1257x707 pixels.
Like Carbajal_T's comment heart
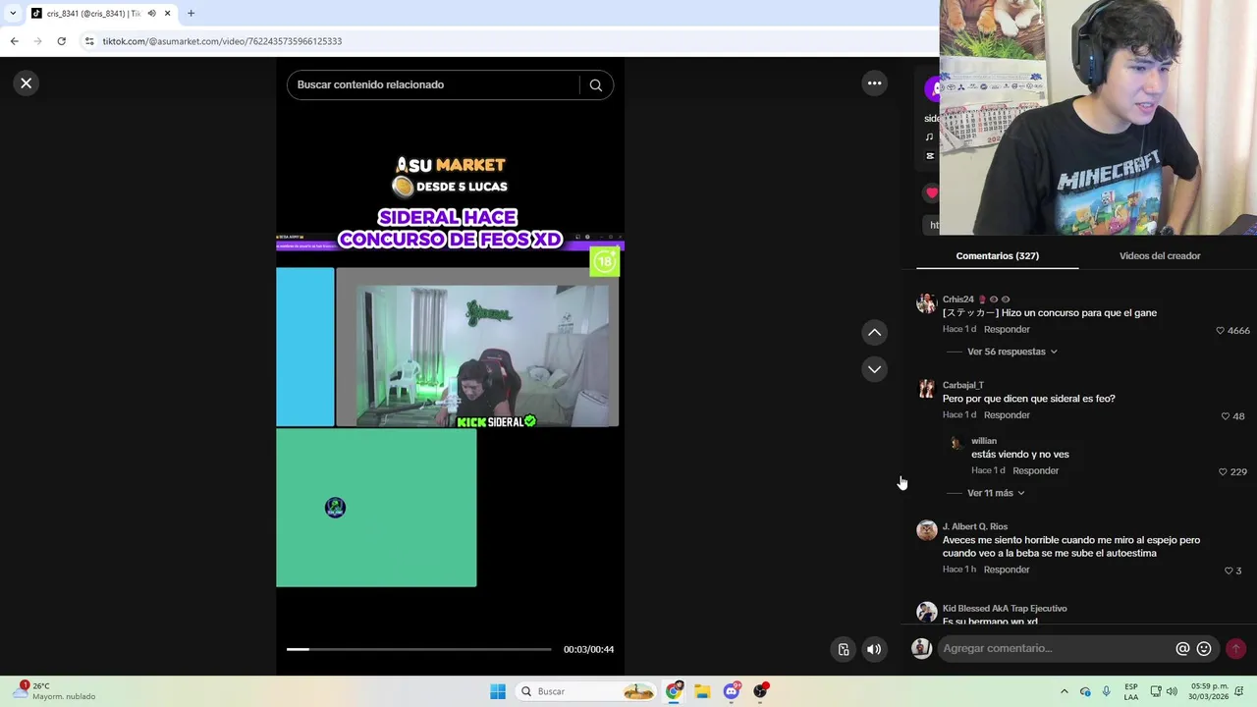point(1226,416)
